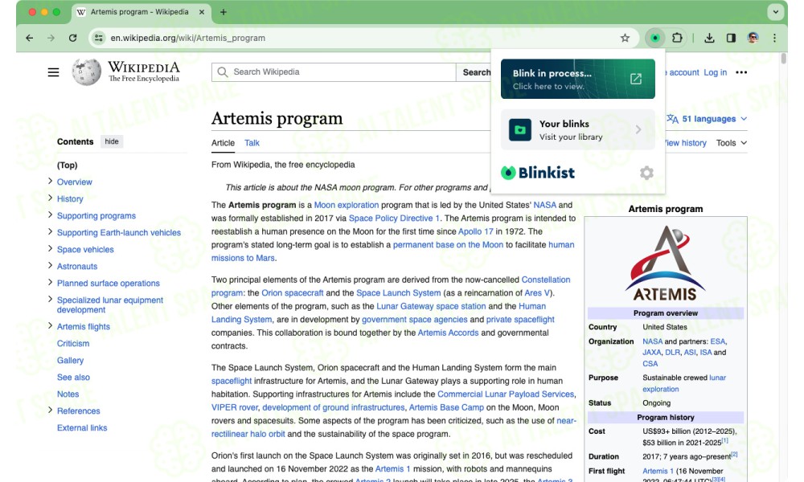
Task: Click the Criticism contents link
Action: [73, 344]
